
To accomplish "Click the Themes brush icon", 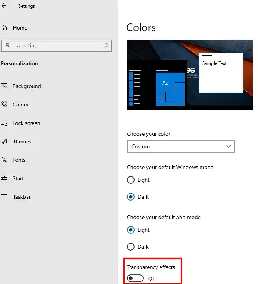I will click(4, 141).
